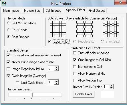
Task: Open the Final Output tab
Action: 97,11
